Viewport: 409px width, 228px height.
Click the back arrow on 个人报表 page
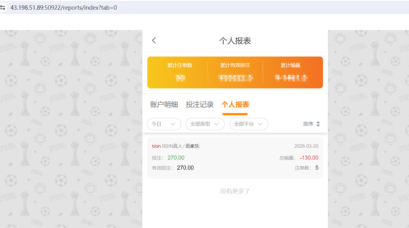pyautogui.click(x=154, y=40)
